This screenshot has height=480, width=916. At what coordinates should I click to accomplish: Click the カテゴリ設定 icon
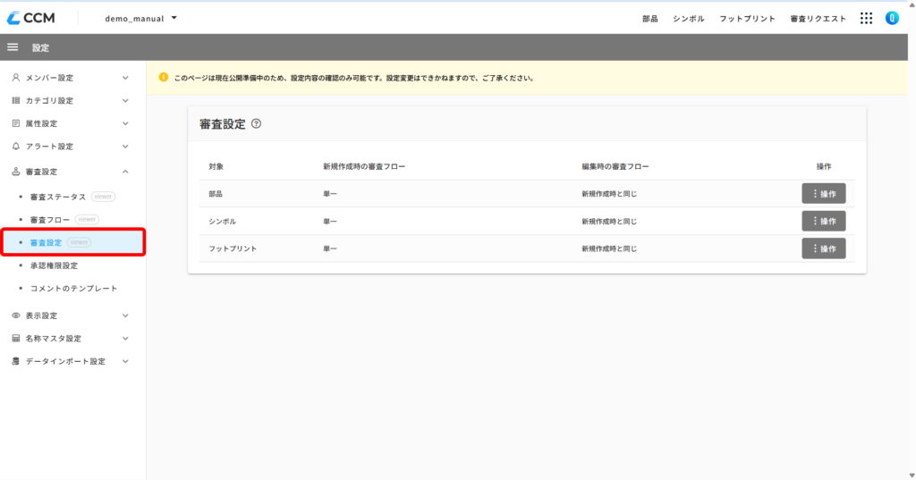[16, 100]
